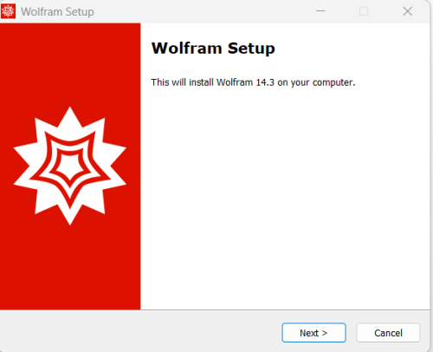Click the greyed-out maximize button
The image size is (433, 352).
click(x=364, y=11)
